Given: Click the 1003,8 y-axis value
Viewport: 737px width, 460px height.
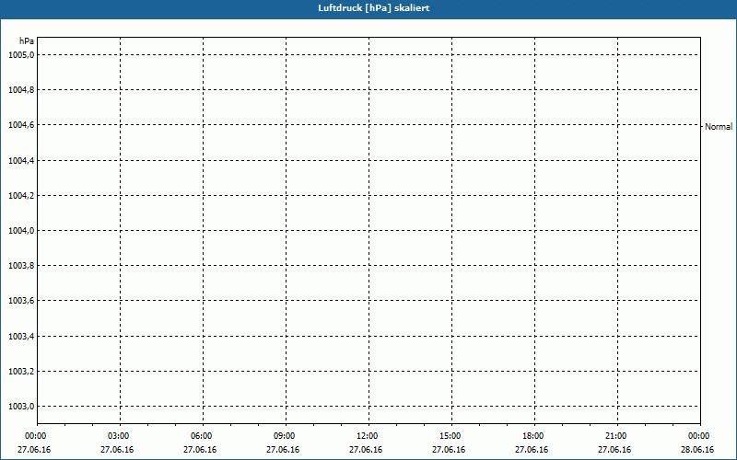Looking at the screenshot, I should click(x=21, y=266).
